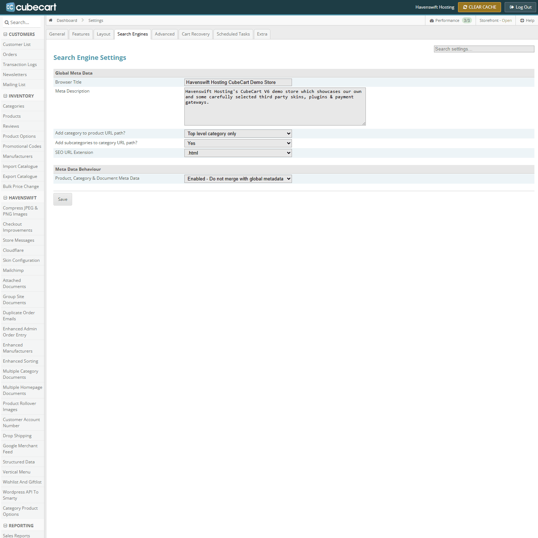This screenshot has width=538, height=538.
Task: Collapse the INVENTORY sidebar section
Action: [x=5, y=96]
